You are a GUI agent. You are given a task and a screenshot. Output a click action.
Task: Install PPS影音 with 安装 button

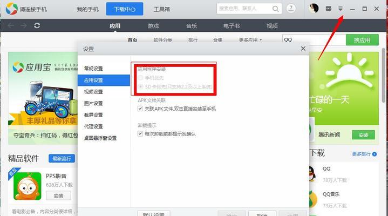pos(58,195)
